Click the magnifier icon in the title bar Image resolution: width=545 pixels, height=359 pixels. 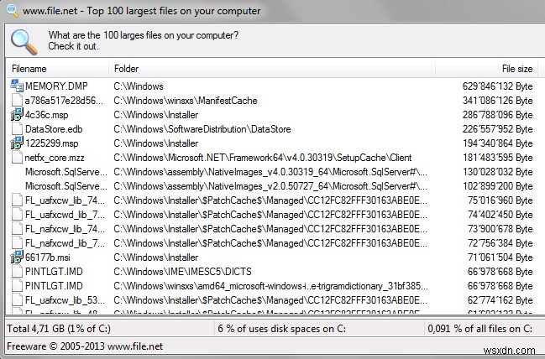click(x=13, y=11)
